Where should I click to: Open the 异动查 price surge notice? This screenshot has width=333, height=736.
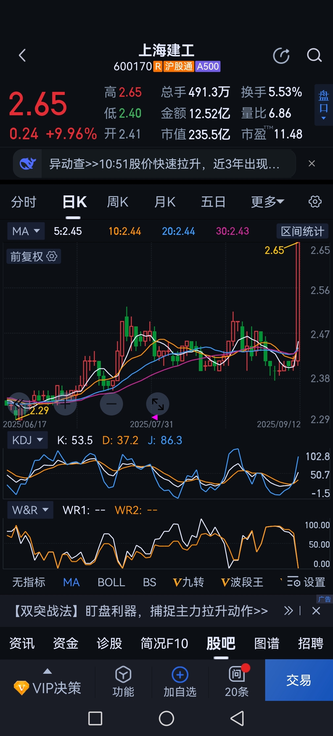164,164
